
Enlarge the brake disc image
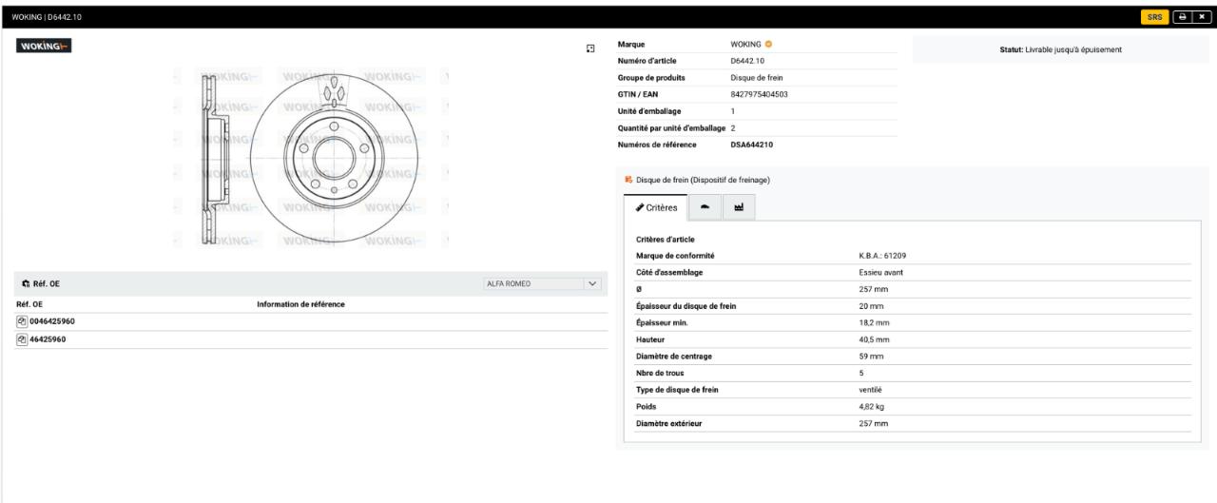(x=590, y=47)
